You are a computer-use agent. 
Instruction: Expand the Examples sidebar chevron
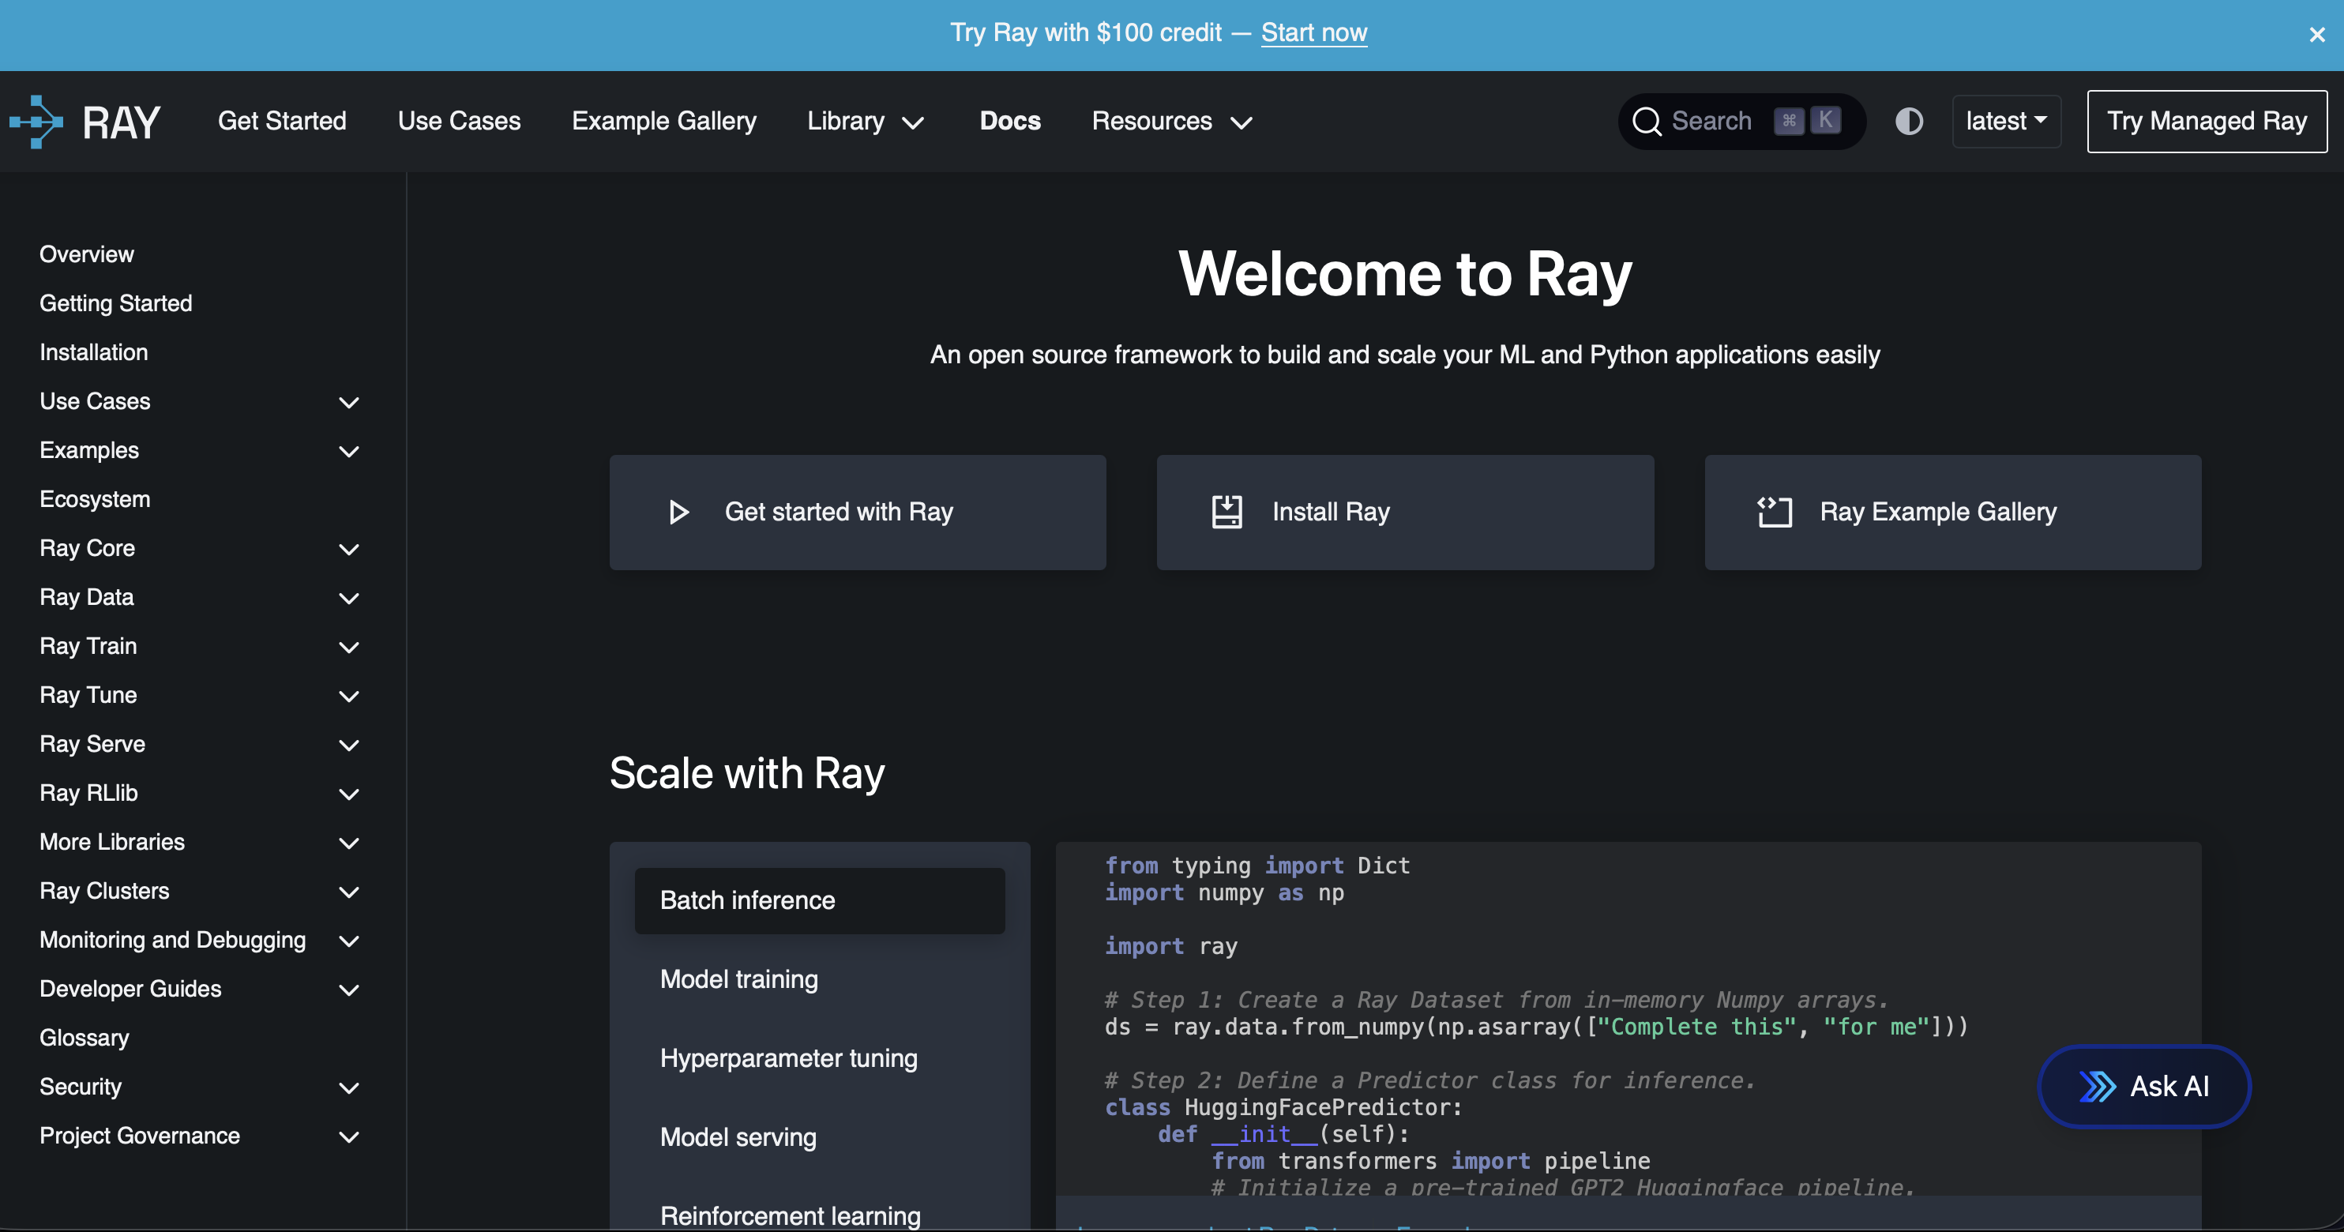[x=348, y=451]
